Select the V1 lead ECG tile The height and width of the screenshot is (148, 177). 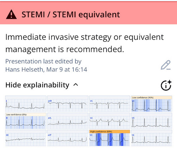(110, 104)
